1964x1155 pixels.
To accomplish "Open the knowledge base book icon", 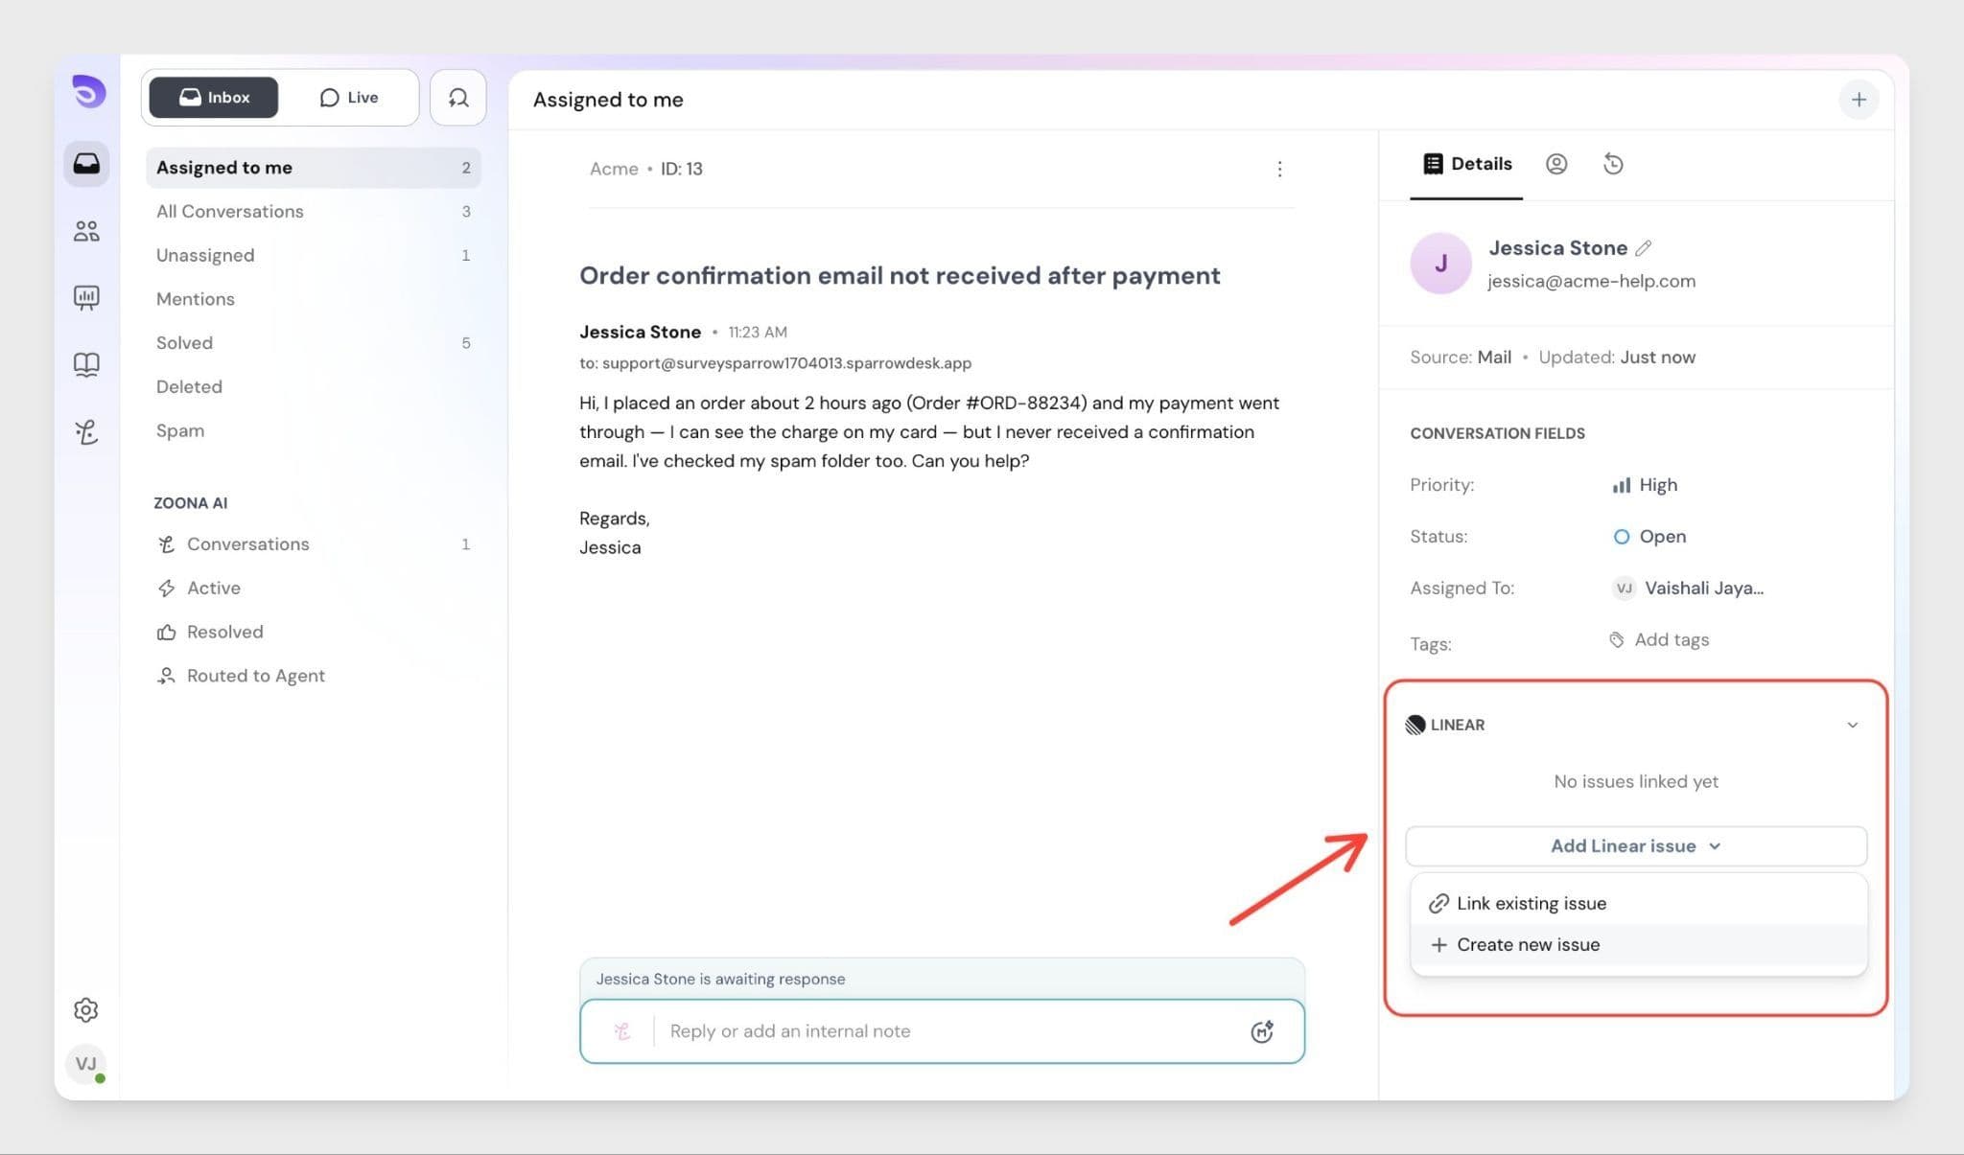I will pyautogui.click(x=86, y=364).
